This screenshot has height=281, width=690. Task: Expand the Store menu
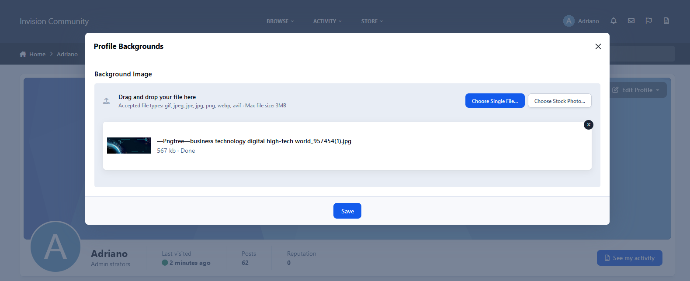click(x=372, y=21)
